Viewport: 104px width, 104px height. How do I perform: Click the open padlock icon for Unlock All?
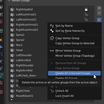(x=52, y=91)
